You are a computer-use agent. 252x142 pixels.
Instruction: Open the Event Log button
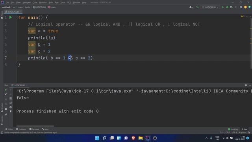(x=233, y=129)
